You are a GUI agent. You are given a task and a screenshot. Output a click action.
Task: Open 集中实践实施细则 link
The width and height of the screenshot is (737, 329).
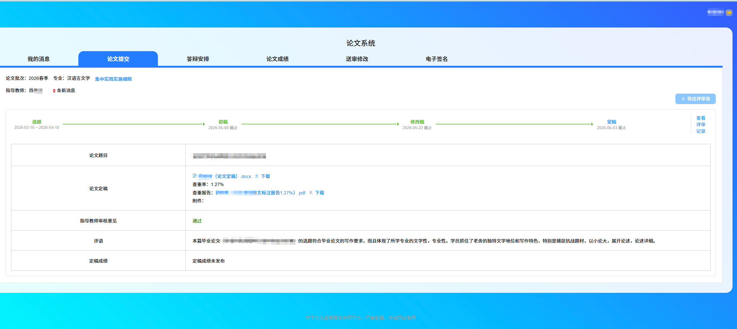pyautogui.click(x=113, y=79)
